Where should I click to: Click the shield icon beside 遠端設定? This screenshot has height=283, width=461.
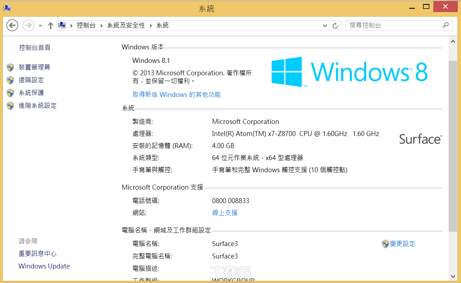tap(10, 80)
